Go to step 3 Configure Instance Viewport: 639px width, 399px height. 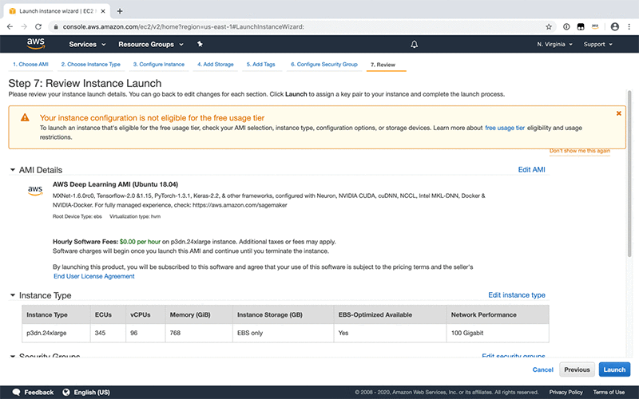[x=158, y=65]
